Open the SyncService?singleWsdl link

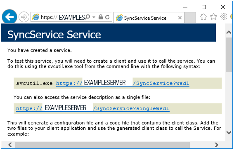click(x=93, y=108)
